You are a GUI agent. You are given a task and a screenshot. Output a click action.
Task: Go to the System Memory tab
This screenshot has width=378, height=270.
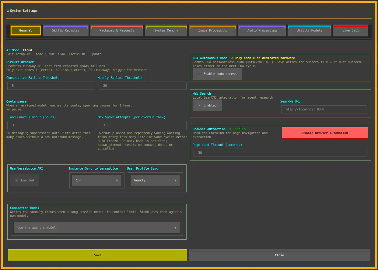click(166, 31)
